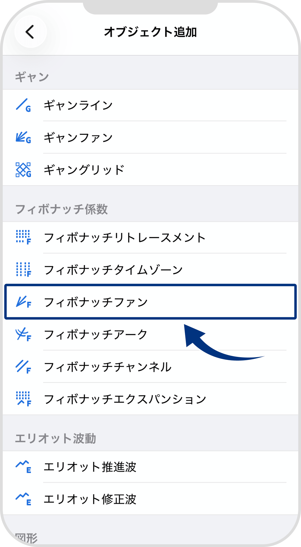Open フィボナッチリトレースメント from the list
The width and height of the screenshot is (301, 547).
tap(123, 238)
